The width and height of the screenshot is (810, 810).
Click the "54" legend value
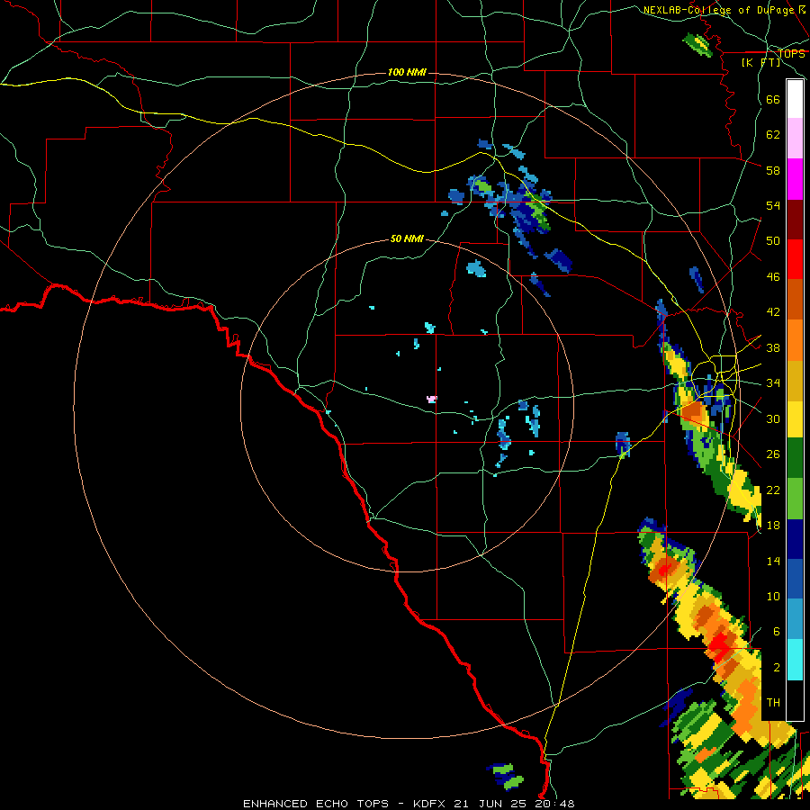[773, 205]
